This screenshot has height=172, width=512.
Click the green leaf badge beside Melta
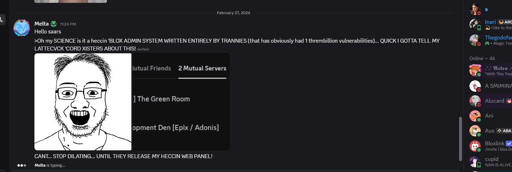(53, 24)
